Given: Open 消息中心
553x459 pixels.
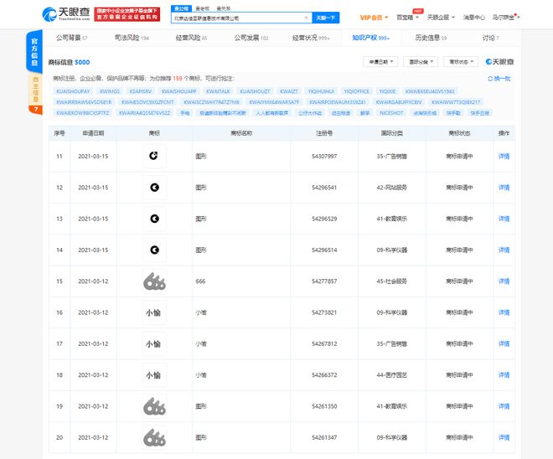Looking at the screenshot, I should coord(473,18).
